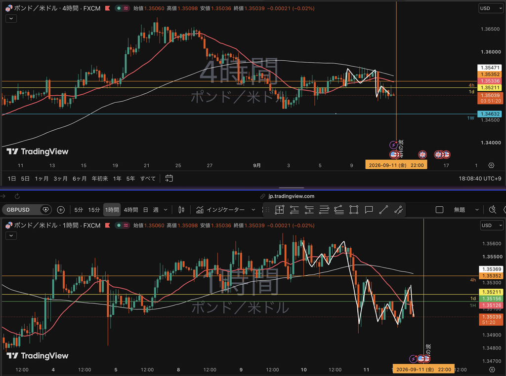The image size is (506, 376).
Task: Click the go-to-date calendar icon
Action: tap(169, 178)
